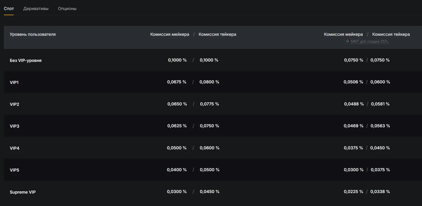
Task: Click the VIP1 level row label
Action: click(14, 82)
